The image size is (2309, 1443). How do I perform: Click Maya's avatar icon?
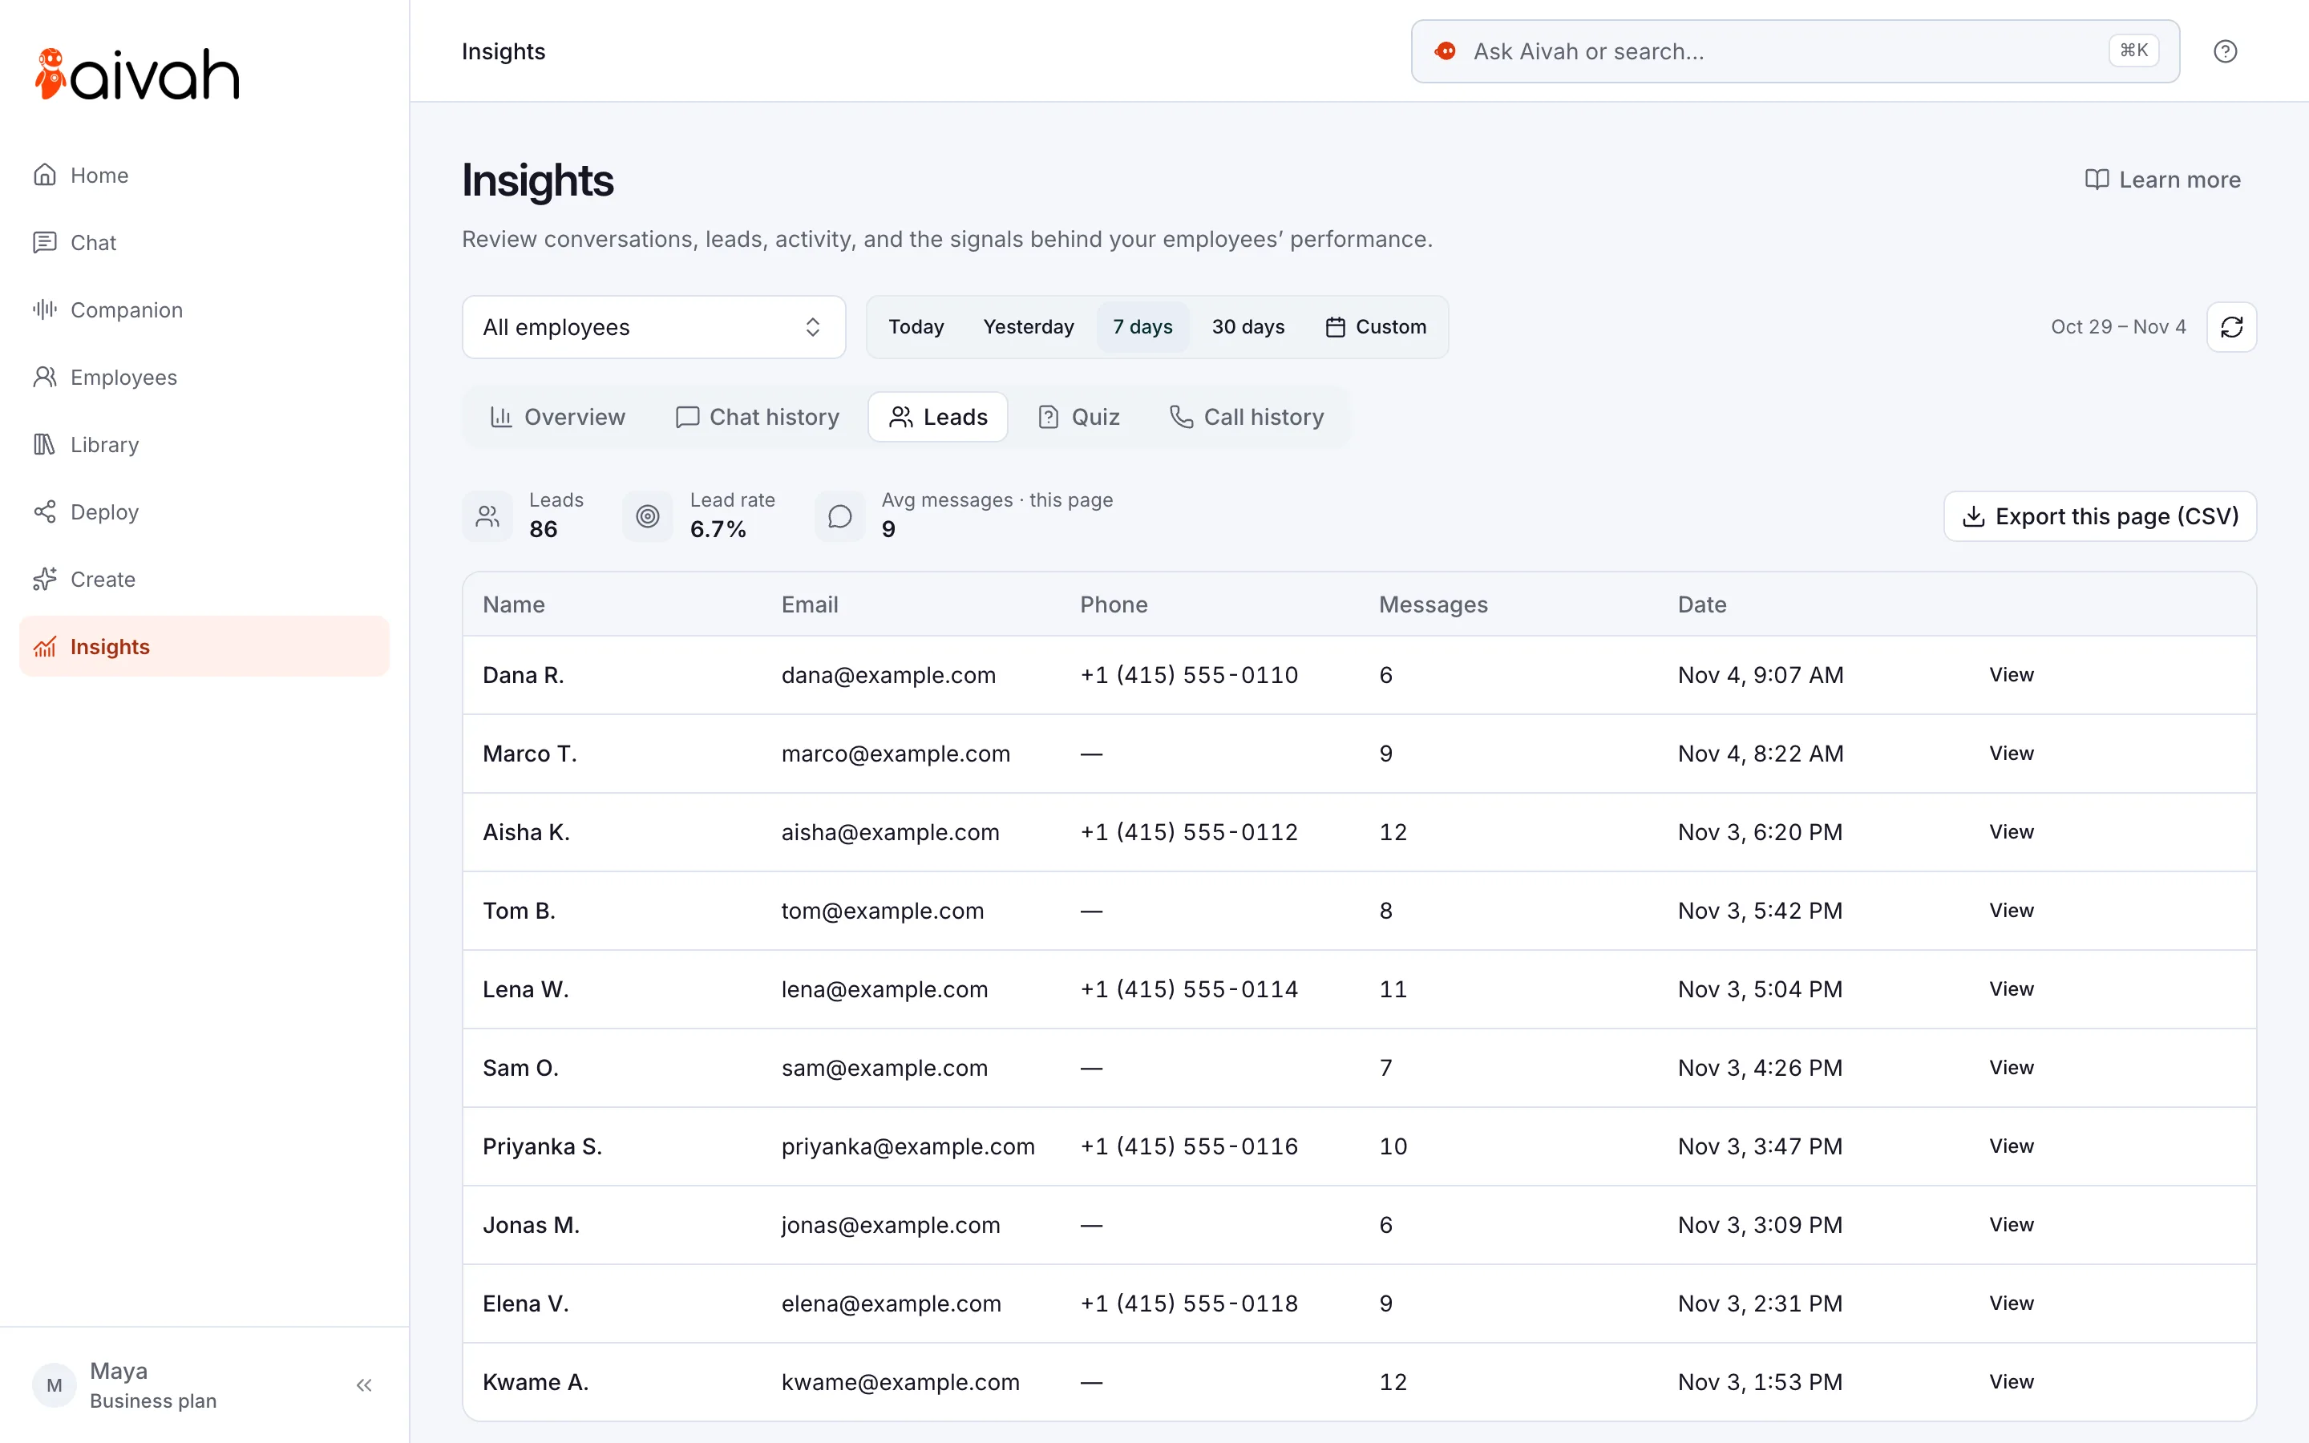[55, 1384]
